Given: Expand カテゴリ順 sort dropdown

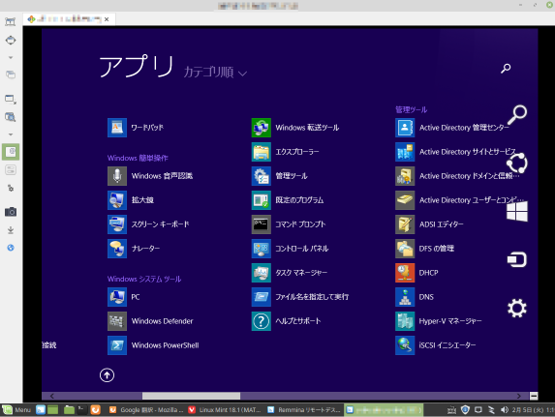Looking at the screenshot, I should click(215, 73).
